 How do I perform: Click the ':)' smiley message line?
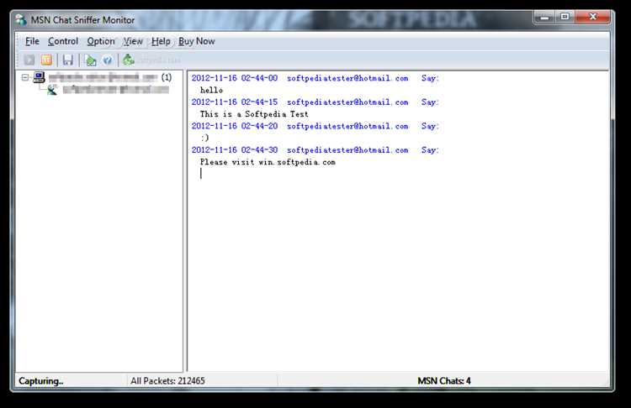click(204, 138)
